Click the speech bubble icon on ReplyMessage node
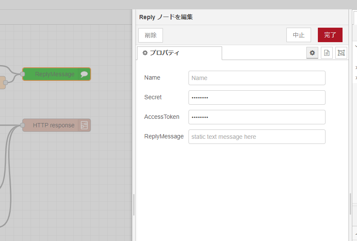Image resolution: width=357 pixels, height=241 pixels. [84, 74]
